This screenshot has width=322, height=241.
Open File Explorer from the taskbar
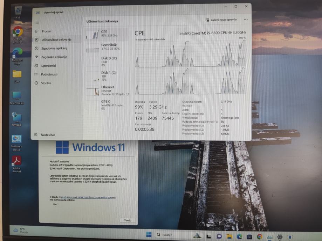coord(229,237)
